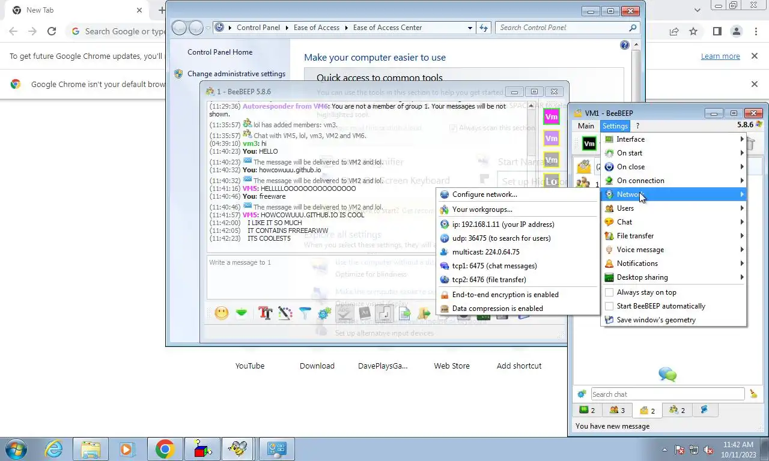769x461 pixels.
Task: Click End-to-end encryption is enabled
Action: [518, 295]
